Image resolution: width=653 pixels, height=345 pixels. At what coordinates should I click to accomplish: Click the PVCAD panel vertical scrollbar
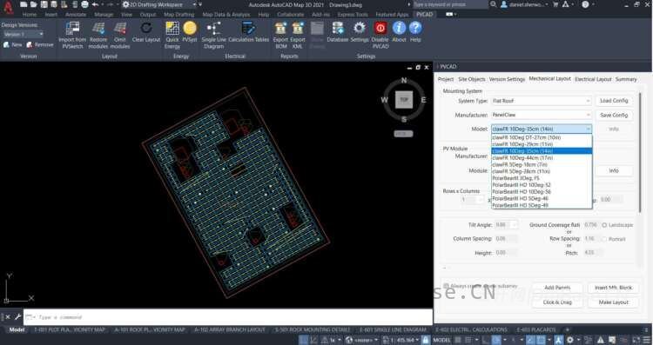(x=640, y=152)
